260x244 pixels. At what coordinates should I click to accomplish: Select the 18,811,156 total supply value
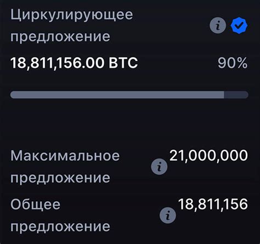tap(213, 204)
